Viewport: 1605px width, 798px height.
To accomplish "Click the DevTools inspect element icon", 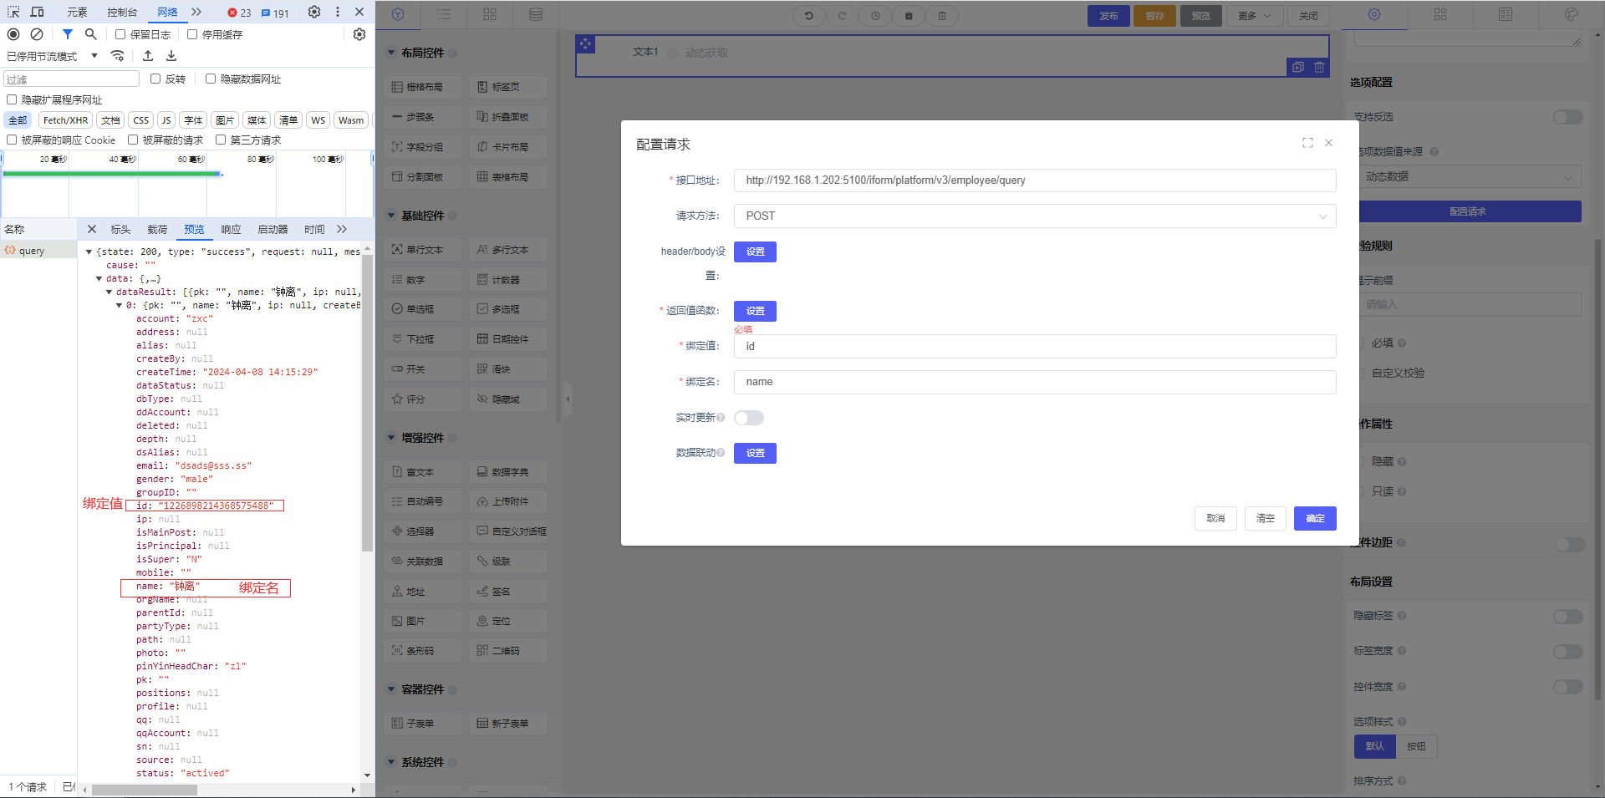I will 13,12.
